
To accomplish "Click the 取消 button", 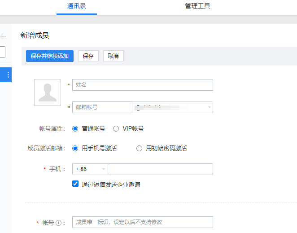I will [x=114, y=56].
